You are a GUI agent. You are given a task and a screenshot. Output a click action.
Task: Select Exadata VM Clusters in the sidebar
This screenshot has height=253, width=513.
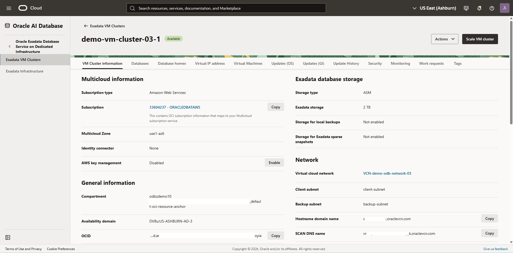tap(35, 60)
